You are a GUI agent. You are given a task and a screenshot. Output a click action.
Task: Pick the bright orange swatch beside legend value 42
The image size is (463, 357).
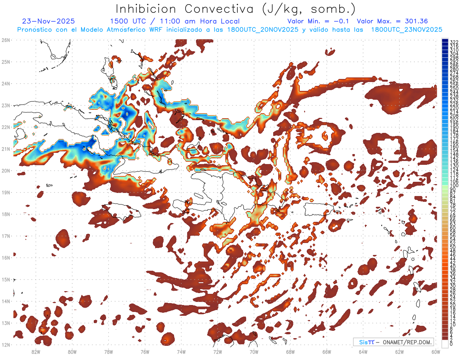coord(445,261)
